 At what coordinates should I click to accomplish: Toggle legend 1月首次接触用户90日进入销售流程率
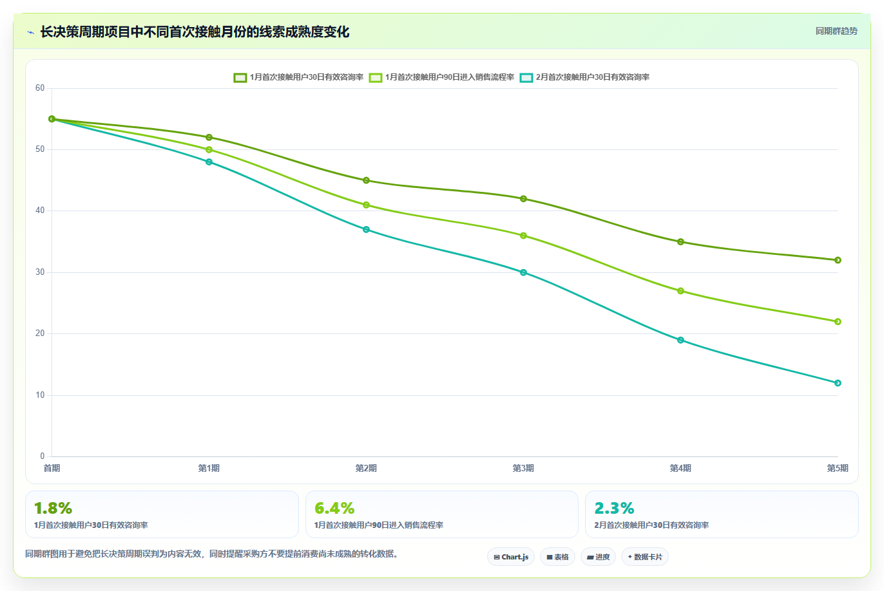coord(441,77)
